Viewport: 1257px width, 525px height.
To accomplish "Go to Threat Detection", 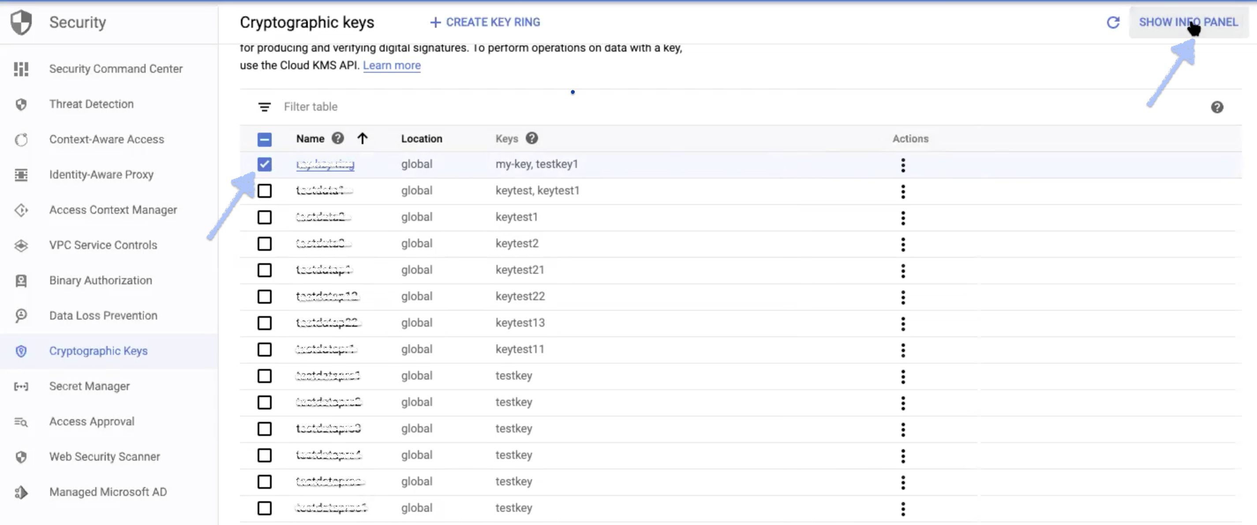I will point(91,104).
